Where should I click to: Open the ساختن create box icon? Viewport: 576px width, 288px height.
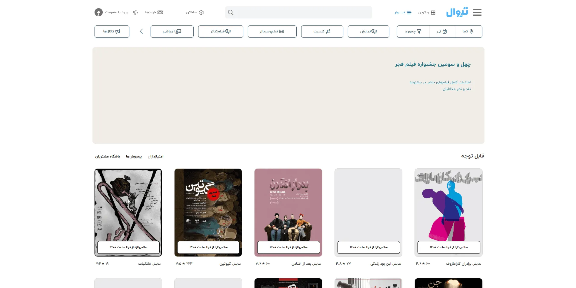[201, 12]
